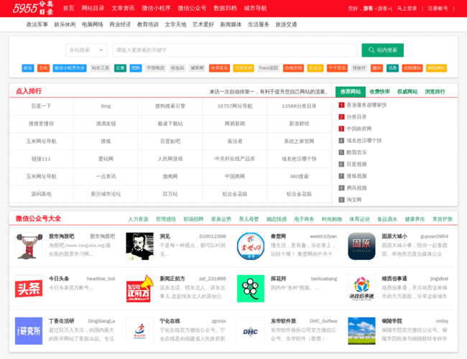Click the 站长工具 tag
Screen dimensions: 467x359
101,68
